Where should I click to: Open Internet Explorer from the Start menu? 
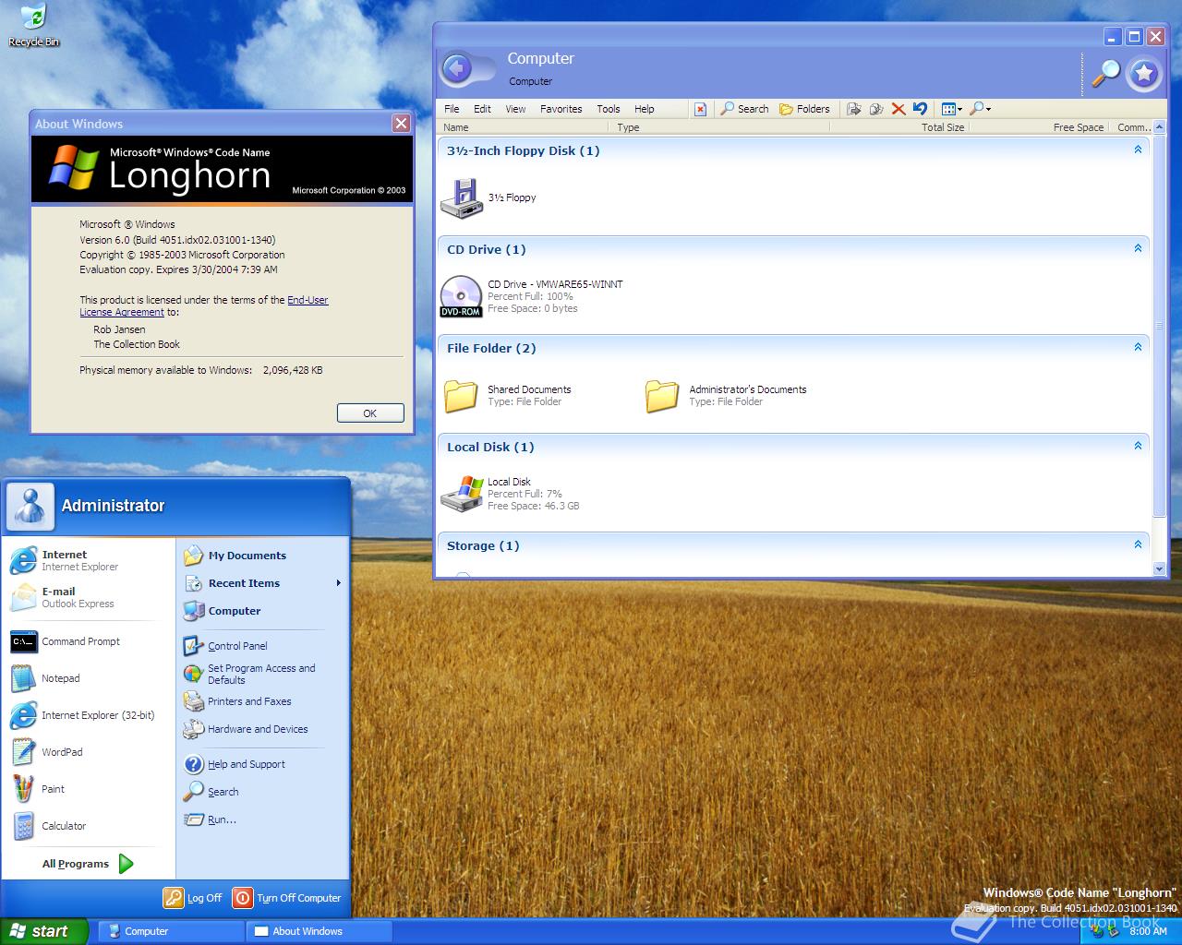pos(88,560)
